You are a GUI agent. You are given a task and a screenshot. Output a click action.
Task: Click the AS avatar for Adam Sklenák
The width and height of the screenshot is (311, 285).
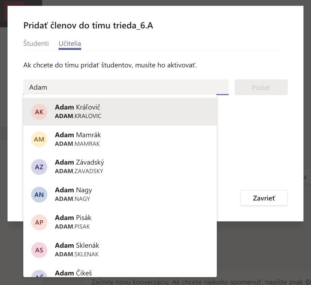coord(39,250)
